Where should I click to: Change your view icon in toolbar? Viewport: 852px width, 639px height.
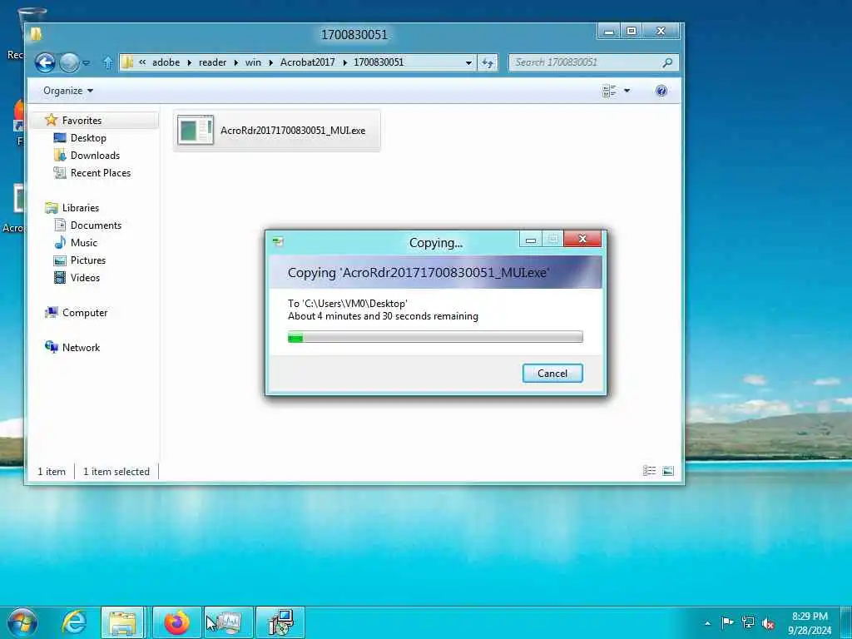tap(609, 91)
